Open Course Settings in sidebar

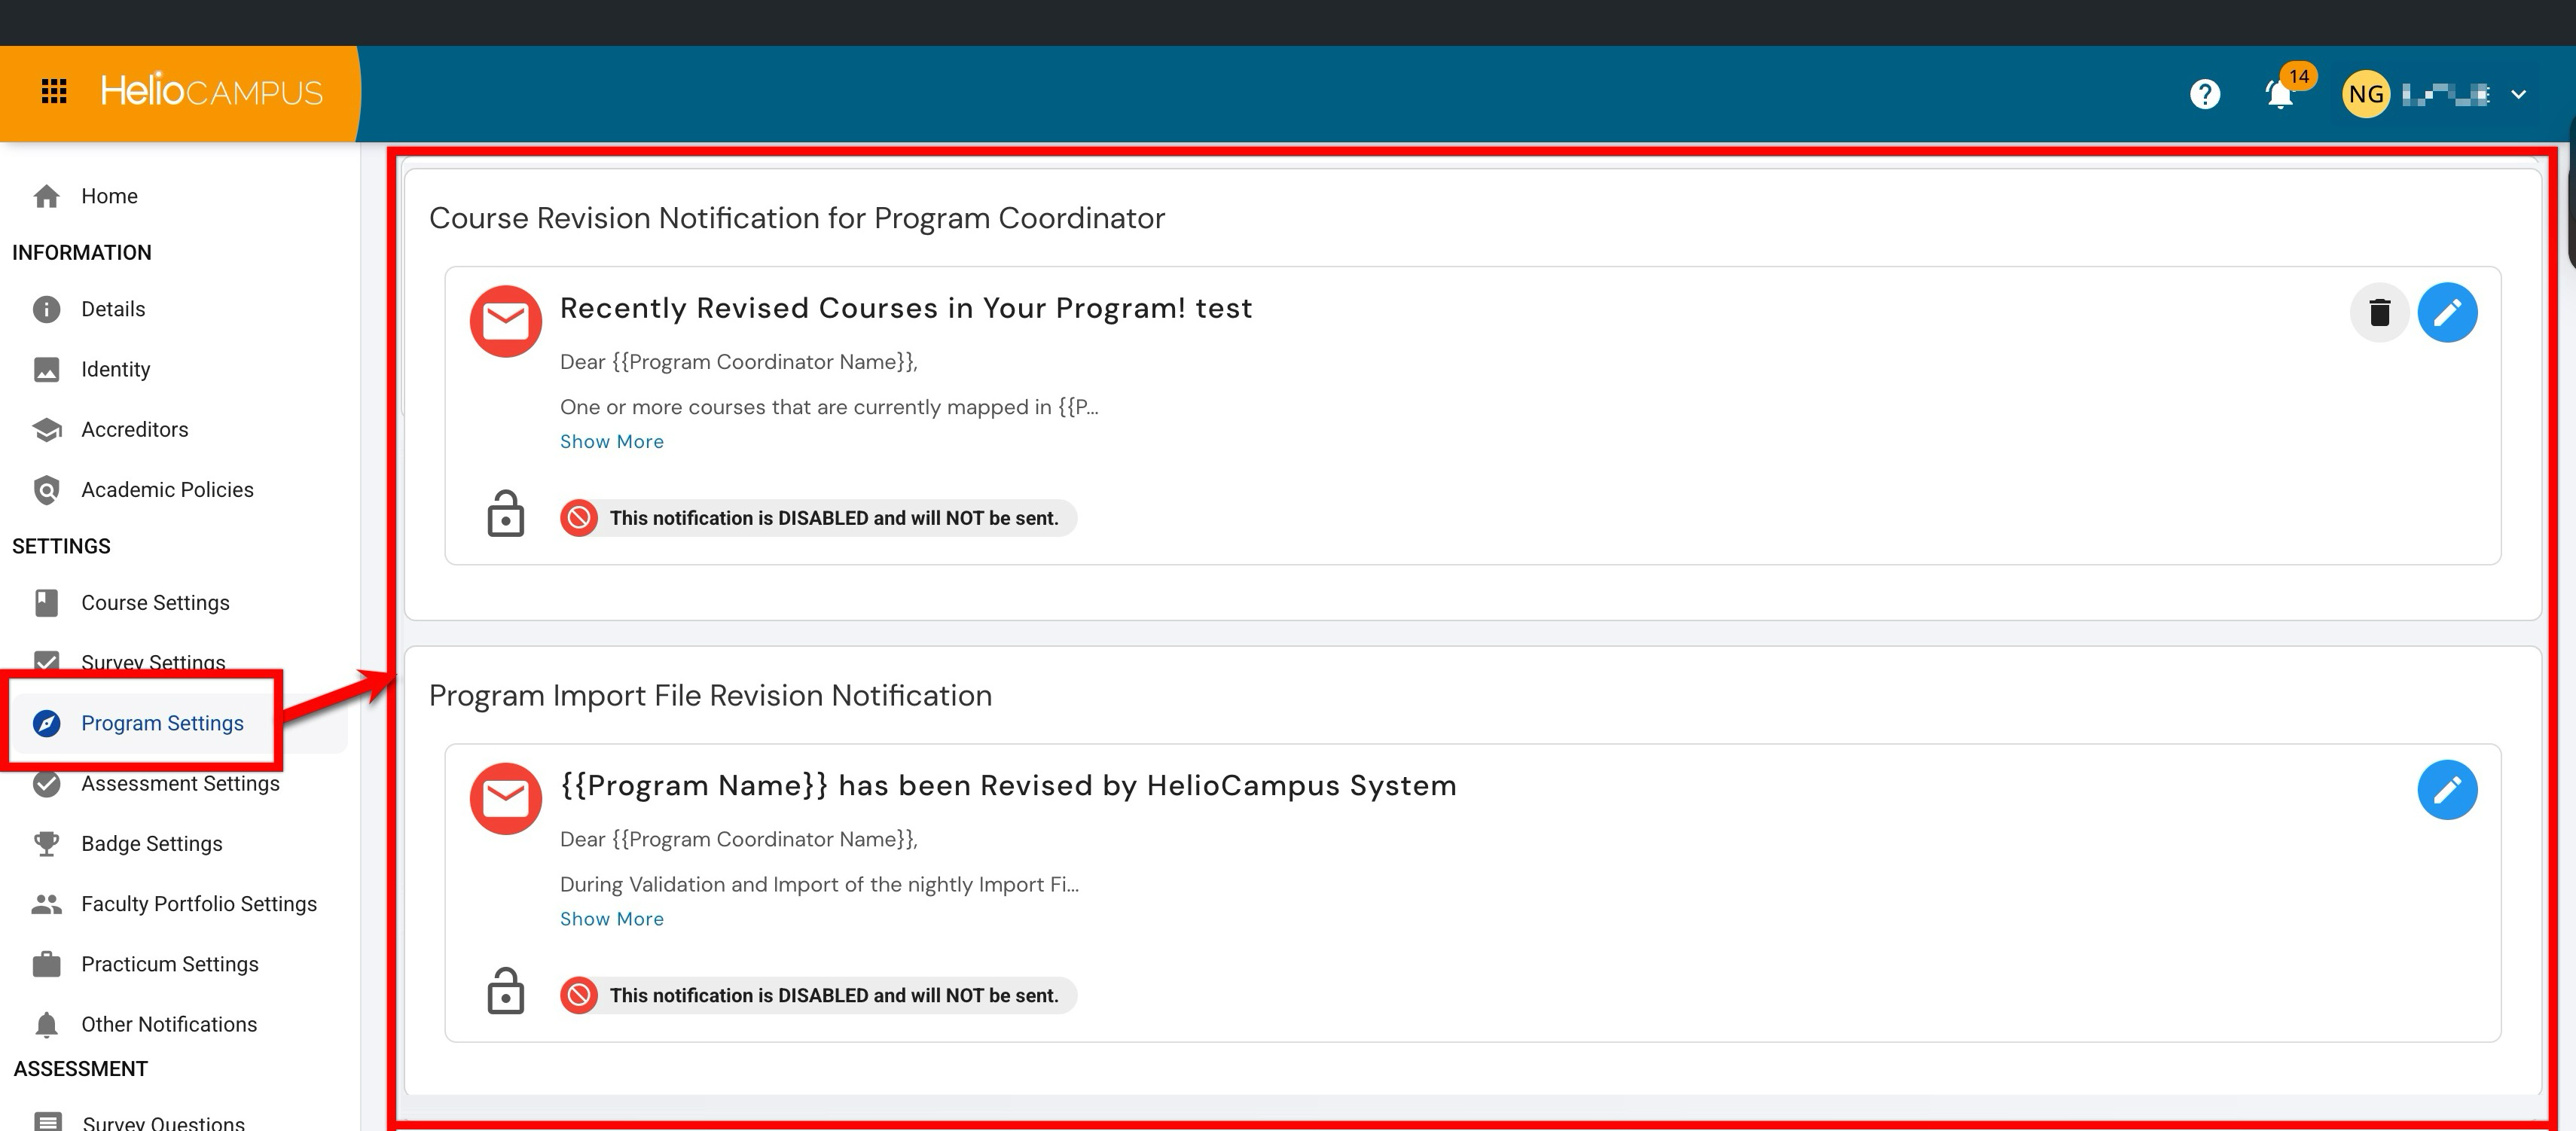155,603
